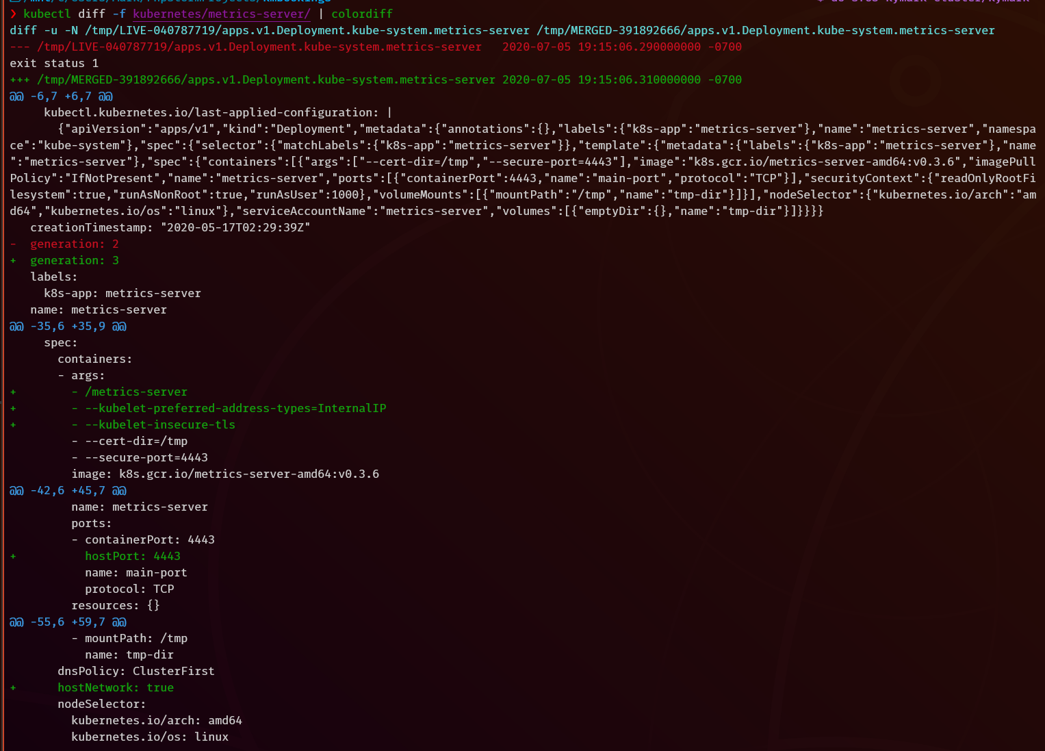
Task: Click the plus marker beside /metrics-server
Action: [13, 392]
